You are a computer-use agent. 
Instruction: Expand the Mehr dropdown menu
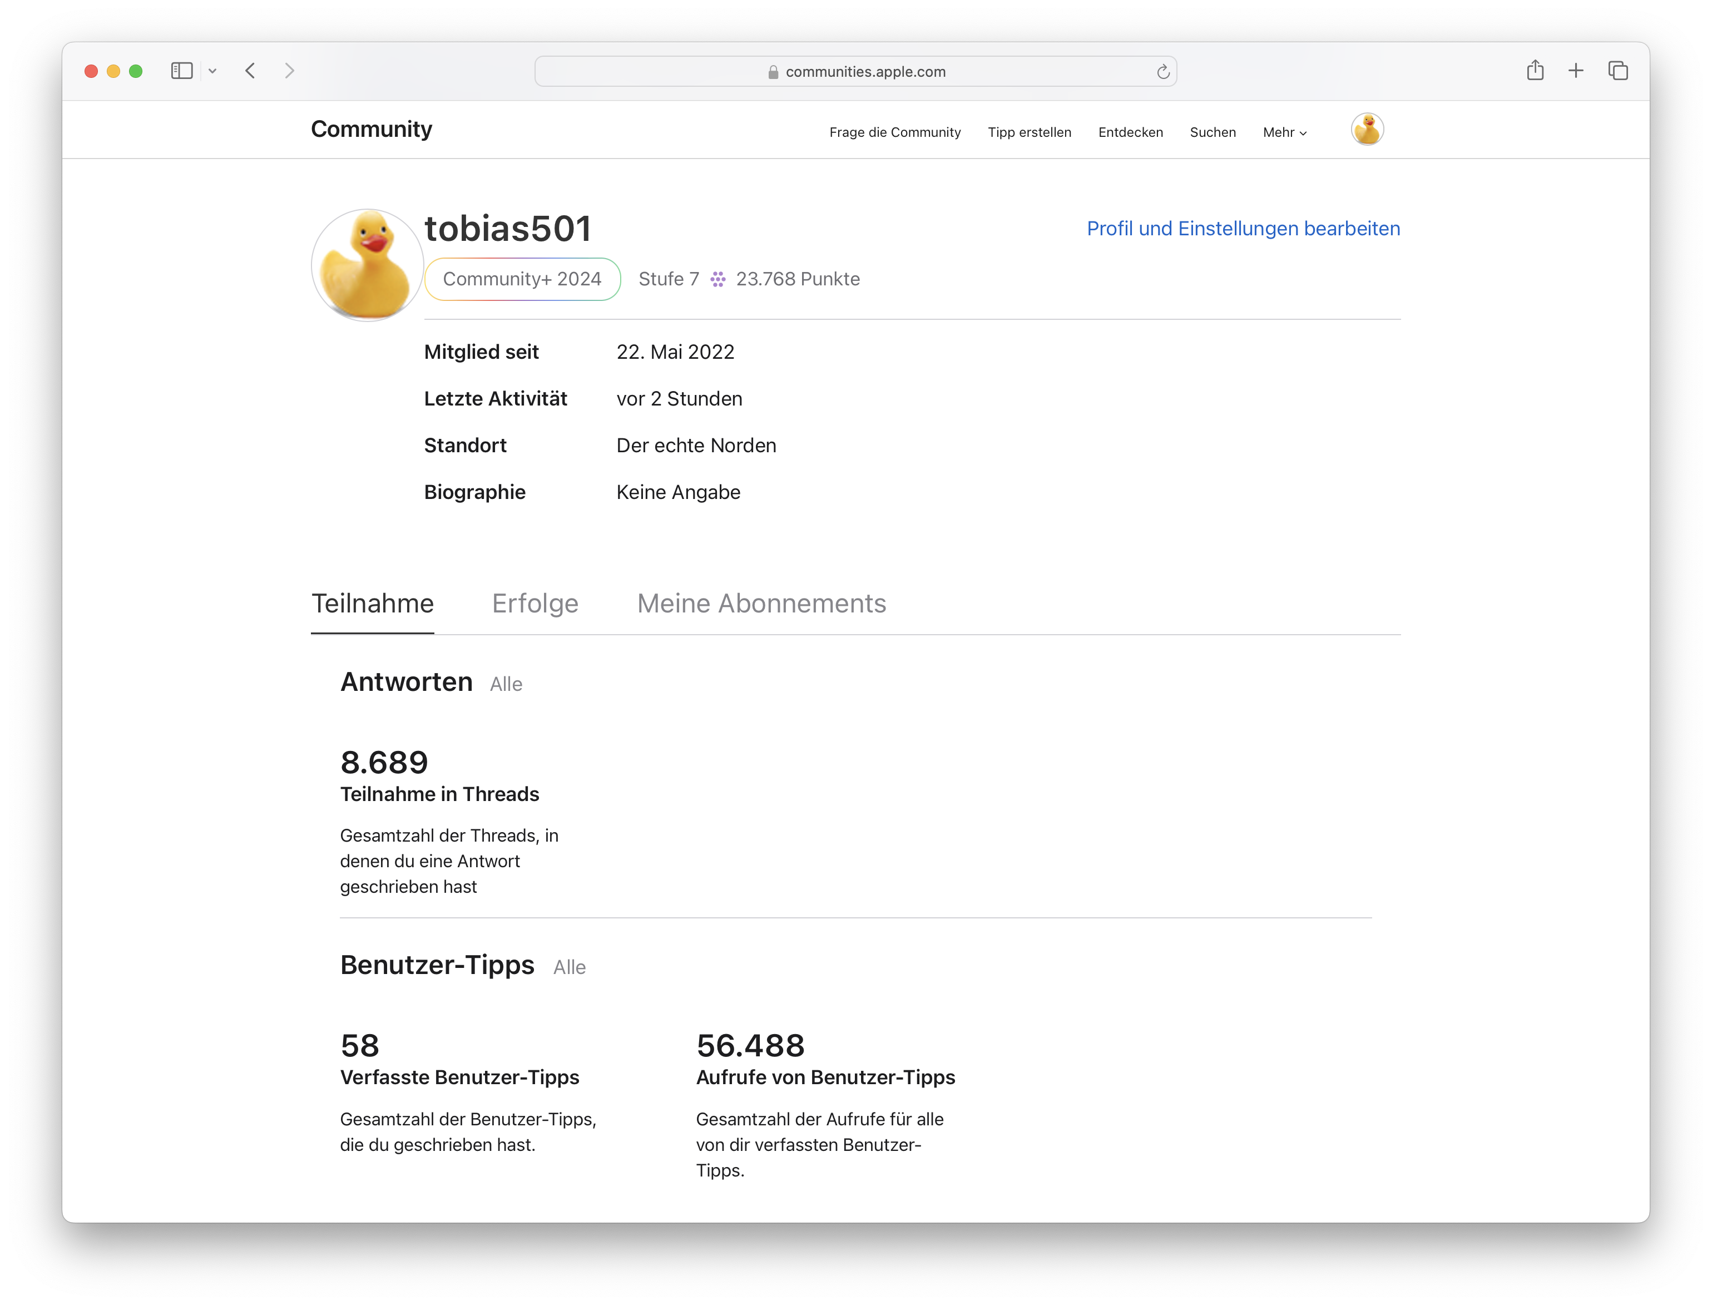(1285, 132)
